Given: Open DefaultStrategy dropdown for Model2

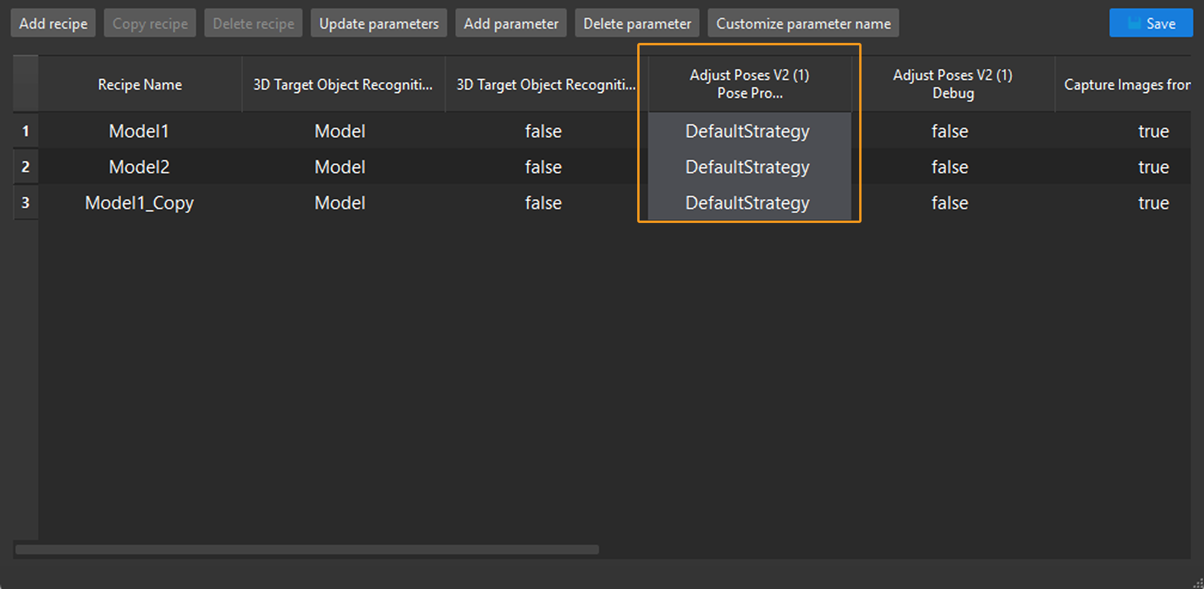Looking at the screenshot, I should coord(747,167).
